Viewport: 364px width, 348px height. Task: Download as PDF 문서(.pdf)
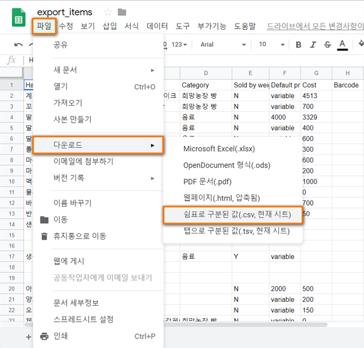(233, 182)
